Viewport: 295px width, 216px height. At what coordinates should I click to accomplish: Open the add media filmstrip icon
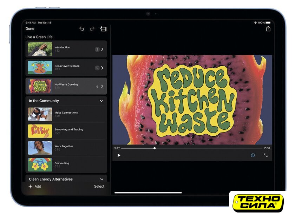[x=103, y=29]
